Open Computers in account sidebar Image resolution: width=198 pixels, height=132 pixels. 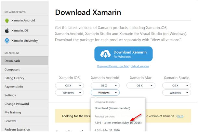tap(12, 70)
